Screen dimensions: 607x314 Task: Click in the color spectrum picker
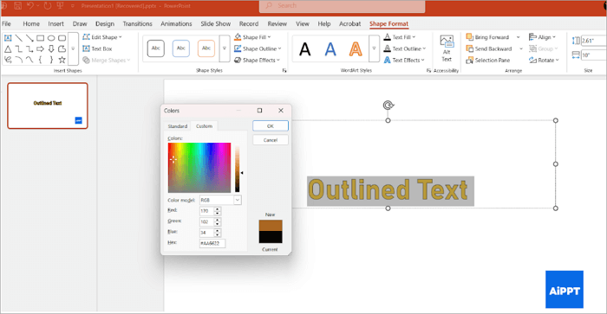coord(199,168)
